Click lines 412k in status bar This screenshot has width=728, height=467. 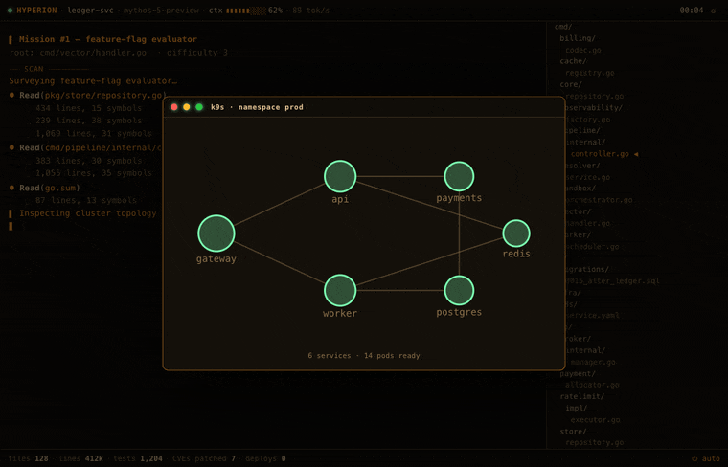coord(80,458)
